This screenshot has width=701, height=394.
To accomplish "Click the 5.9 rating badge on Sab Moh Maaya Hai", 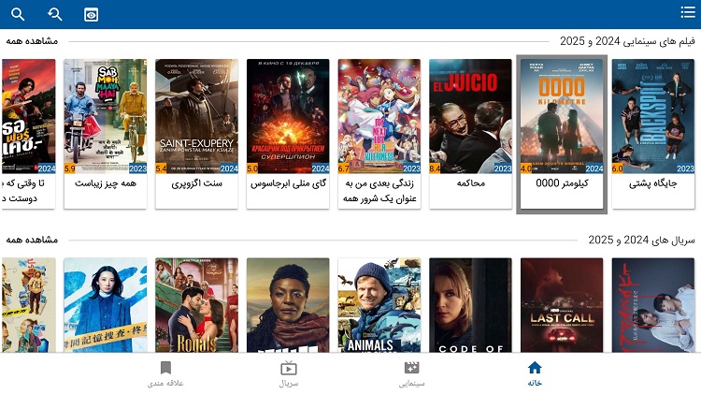I will 70,168.
